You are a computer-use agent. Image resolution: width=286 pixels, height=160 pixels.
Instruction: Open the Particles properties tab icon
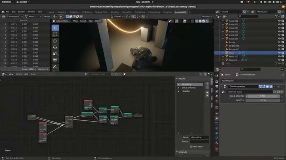click(217, 124)
